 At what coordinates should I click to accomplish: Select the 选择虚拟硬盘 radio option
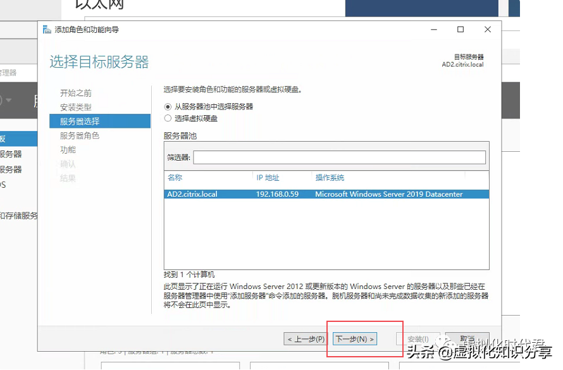pos(168,118)
